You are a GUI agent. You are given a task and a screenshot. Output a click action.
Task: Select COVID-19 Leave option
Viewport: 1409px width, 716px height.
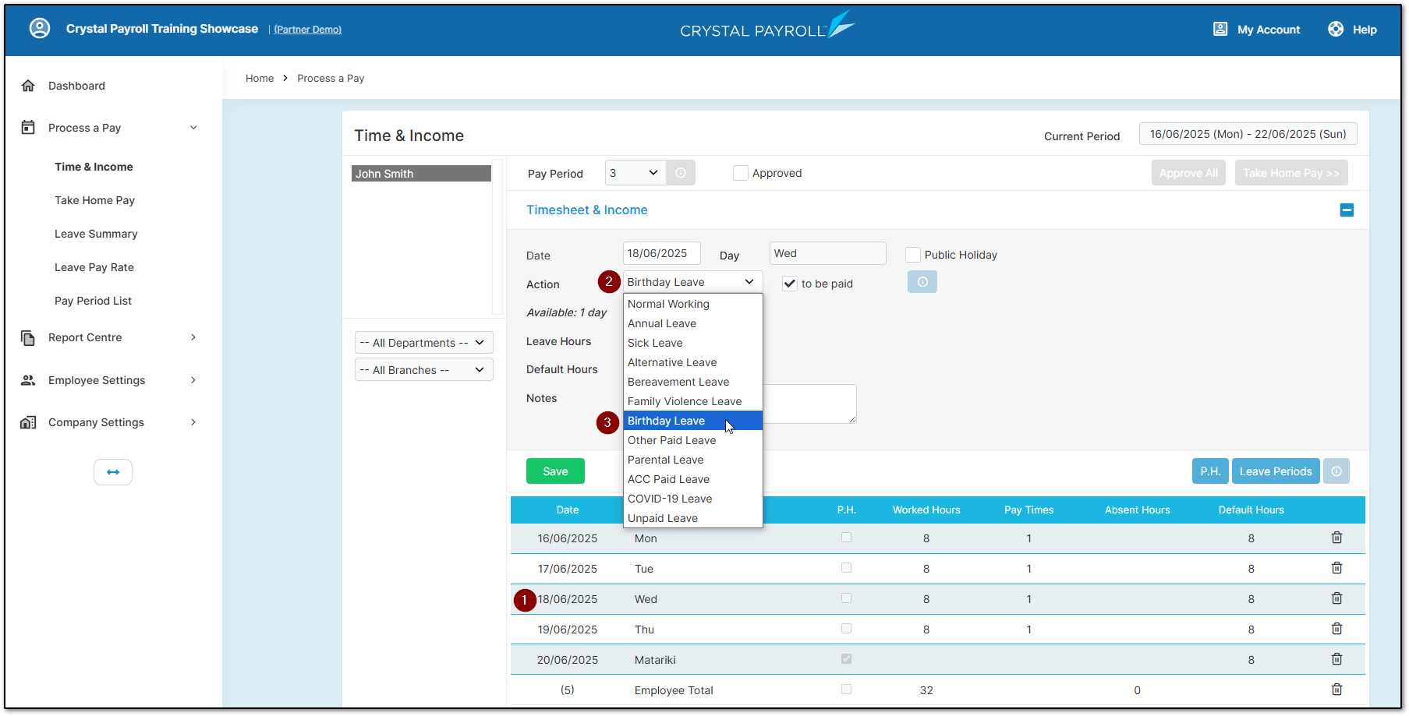[692, 499]
